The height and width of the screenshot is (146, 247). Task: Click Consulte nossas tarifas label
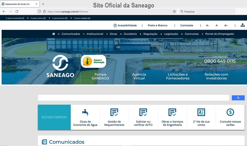(230, 123)
